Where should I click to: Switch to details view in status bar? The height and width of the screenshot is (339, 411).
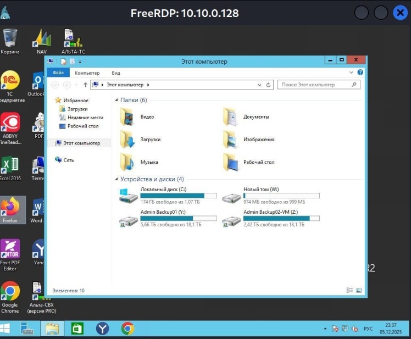click(x=349, y=290)
